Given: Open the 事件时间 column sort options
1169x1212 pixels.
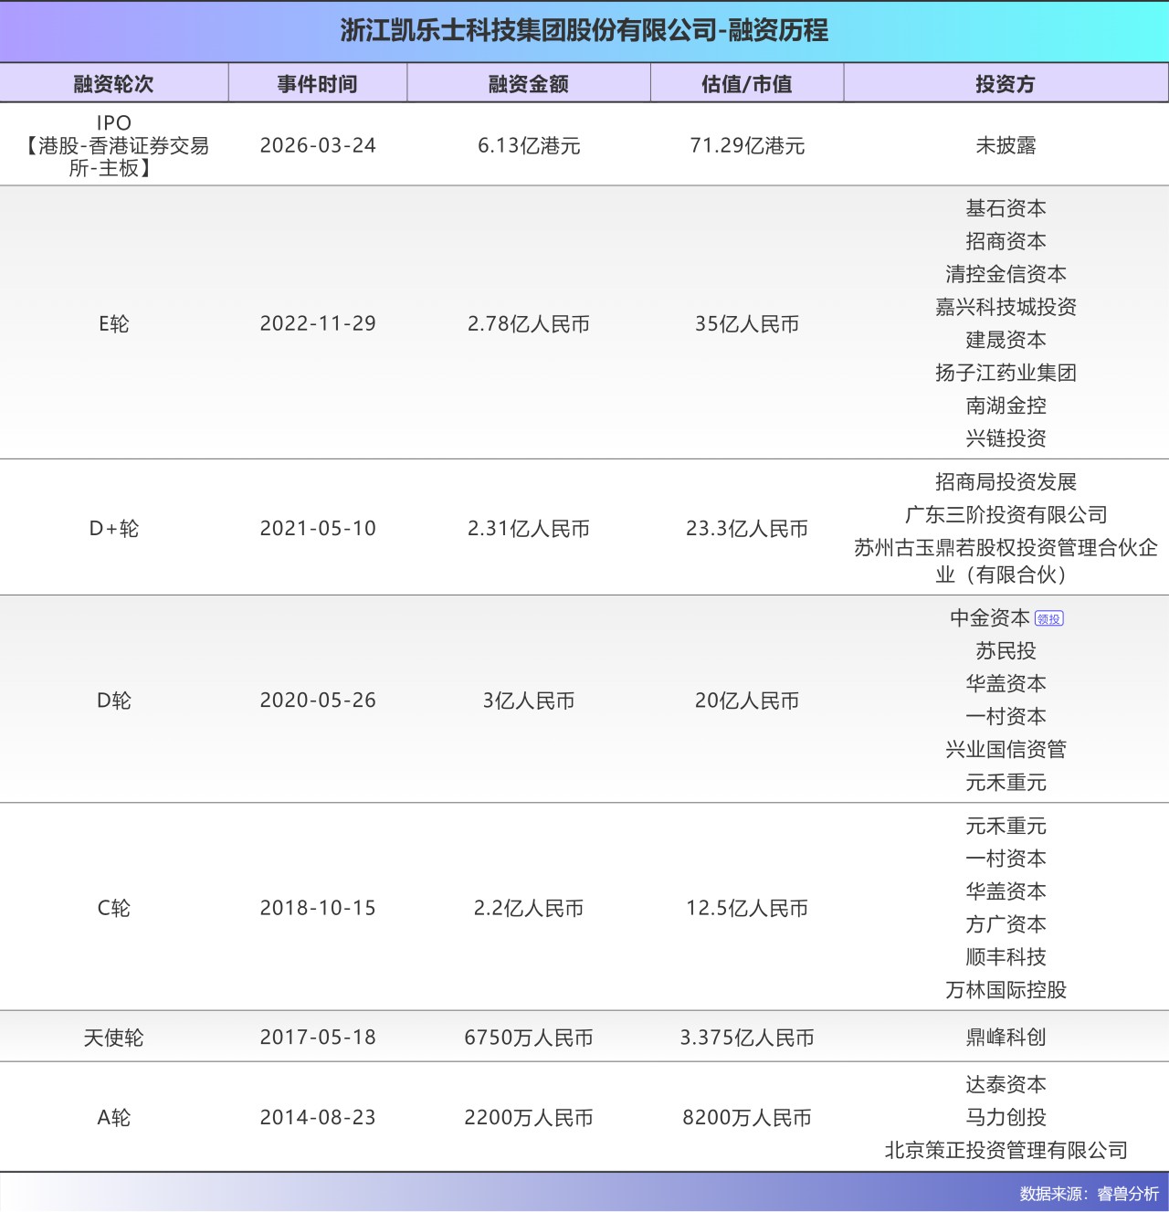Looking at the screenshot, I should click(318, 82).
